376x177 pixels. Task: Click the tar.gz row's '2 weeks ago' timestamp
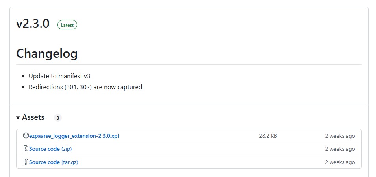point(340,162)
